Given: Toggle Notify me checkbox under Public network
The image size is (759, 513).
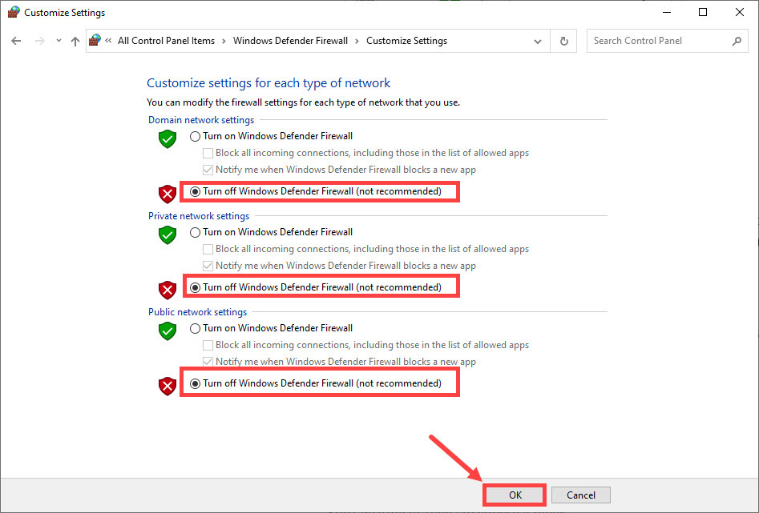Looking at the screenshot, I should 208,362.
